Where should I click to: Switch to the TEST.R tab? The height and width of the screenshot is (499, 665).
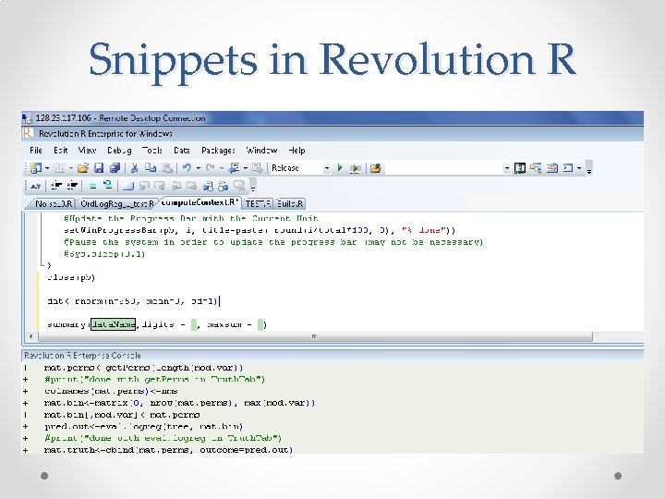click(258, 204)
